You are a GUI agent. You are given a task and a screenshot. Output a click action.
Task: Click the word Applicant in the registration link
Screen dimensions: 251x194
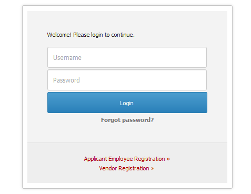click(95, 159)
